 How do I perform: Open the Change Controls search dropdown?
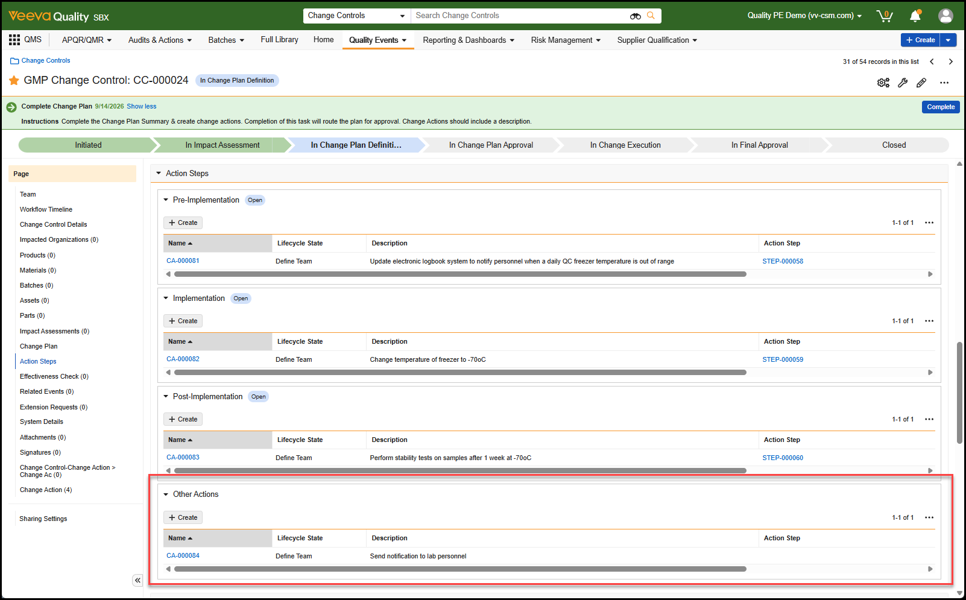click(x=356, y=16)
